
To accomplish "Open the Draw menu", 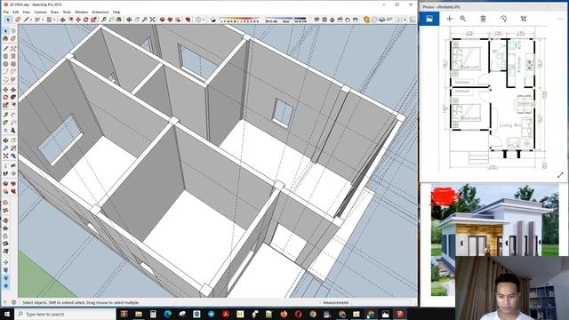I will (54, 12).
